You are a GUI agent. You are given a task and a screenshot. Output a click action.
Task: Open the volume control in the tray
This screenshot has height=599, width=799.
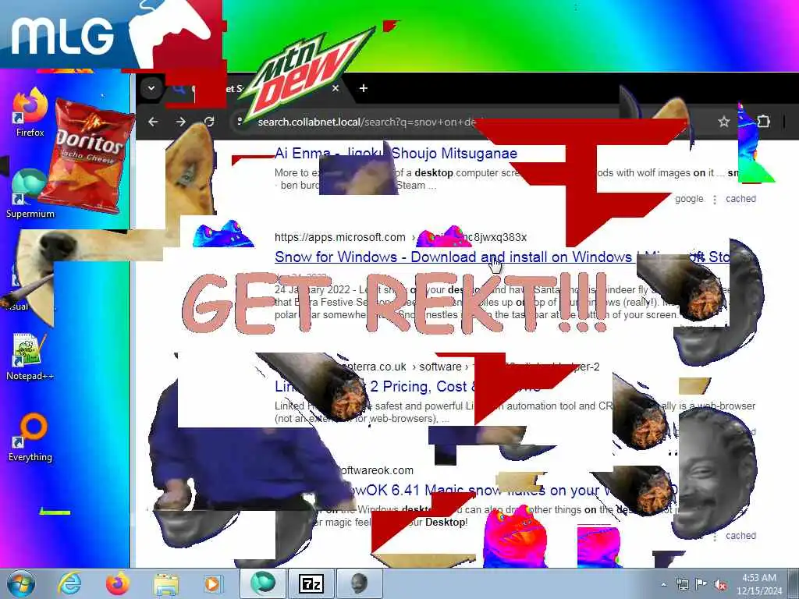720,584
